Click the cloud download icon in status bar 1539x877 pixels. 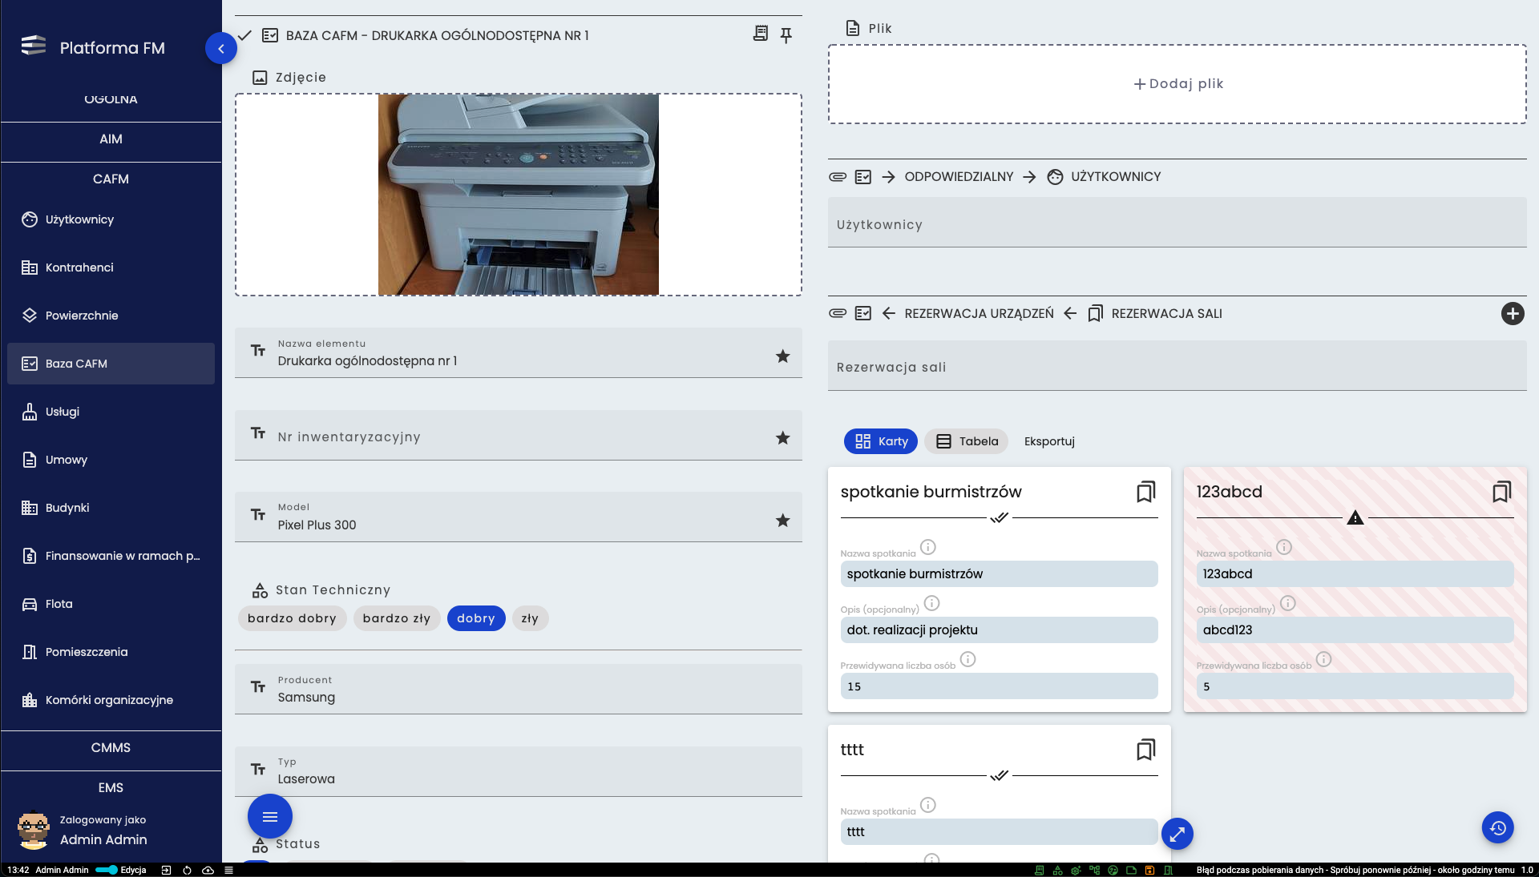[208, 870]
